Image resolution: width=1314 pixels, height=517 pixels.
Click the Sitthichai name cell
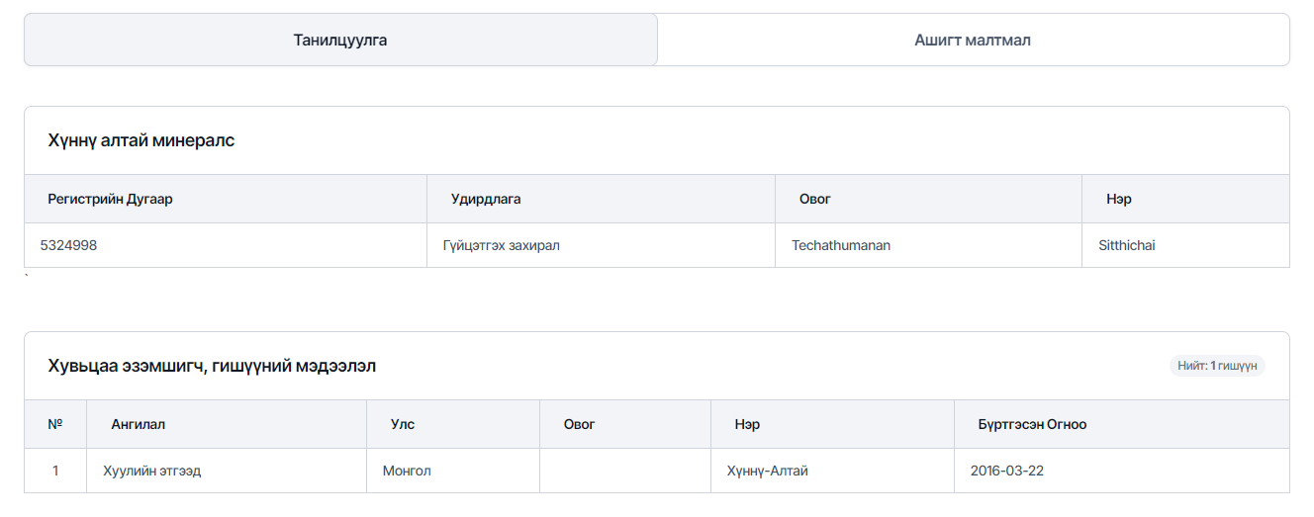point(1185,245)
